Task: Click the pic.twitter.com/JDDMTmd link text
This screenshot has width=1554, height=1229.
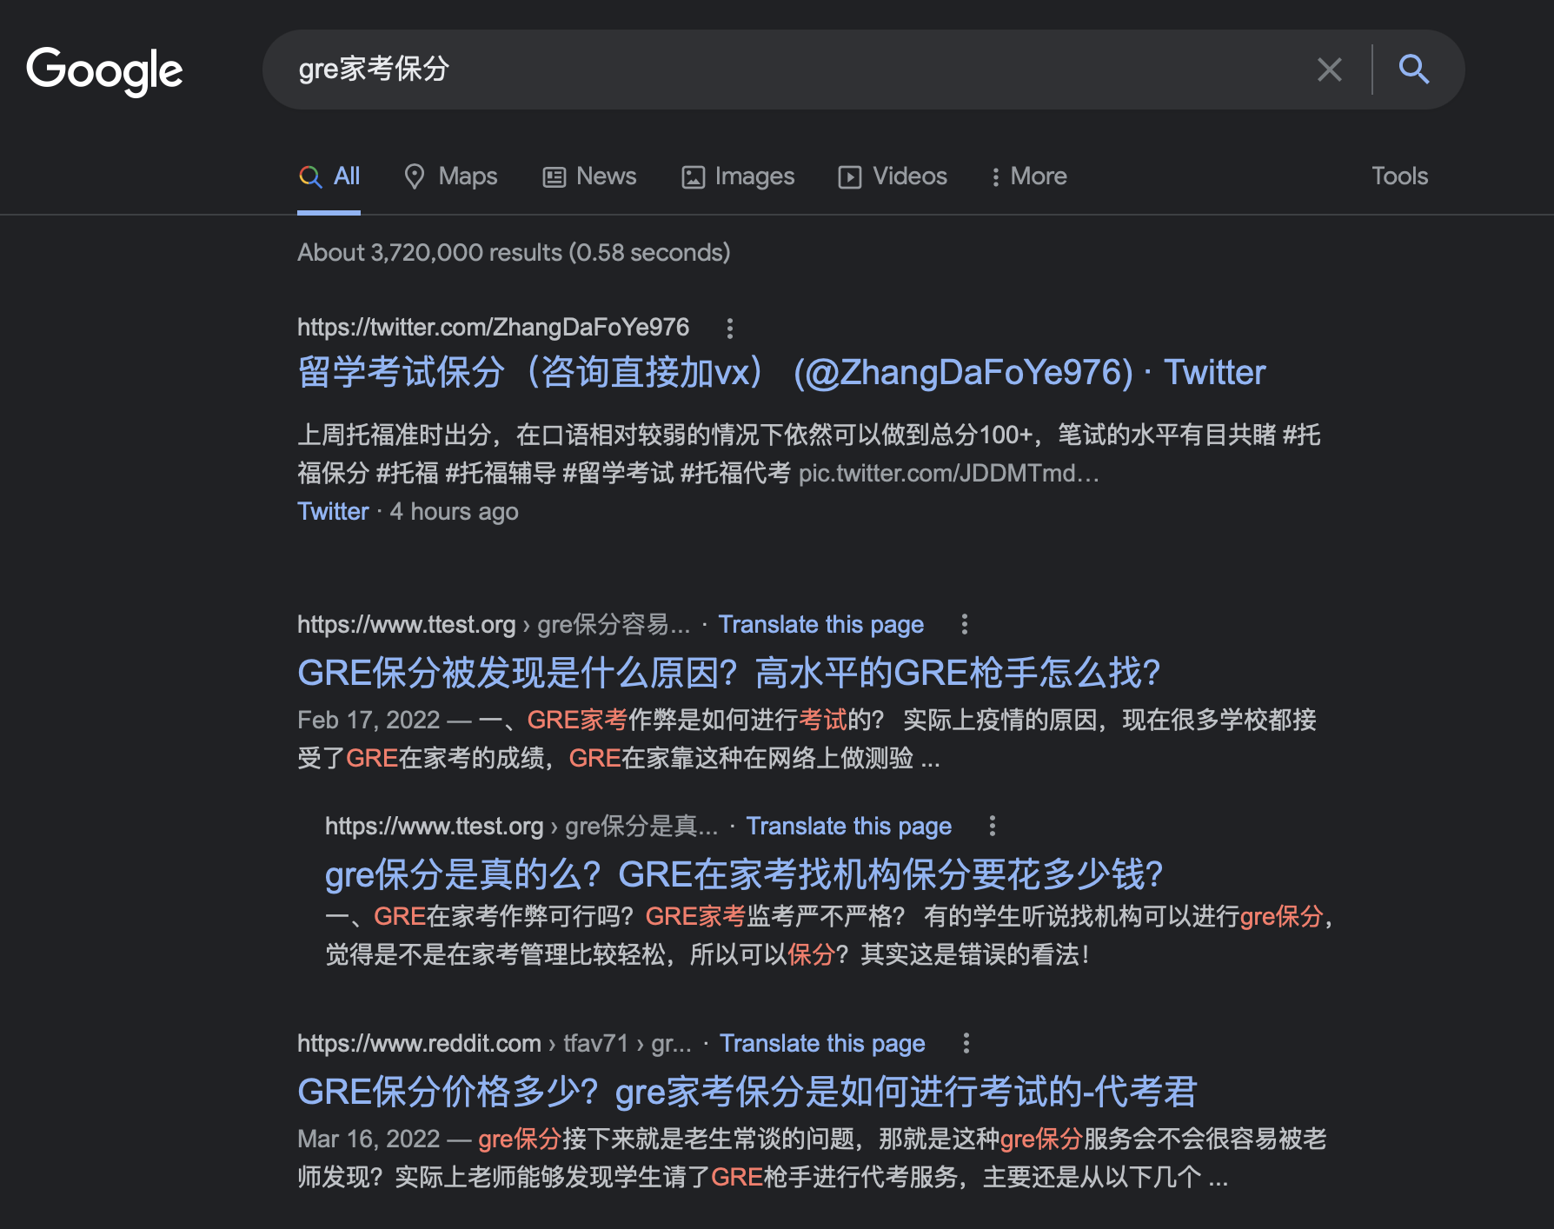Action: (949, 473)
